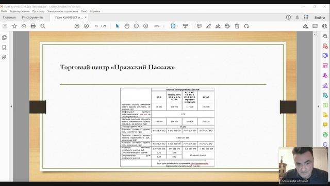Image resolution: width=330 pixels, height=186 pixels.
Task: Close the През КоИНВЕСТ document tab
Action: coord(86,17)
